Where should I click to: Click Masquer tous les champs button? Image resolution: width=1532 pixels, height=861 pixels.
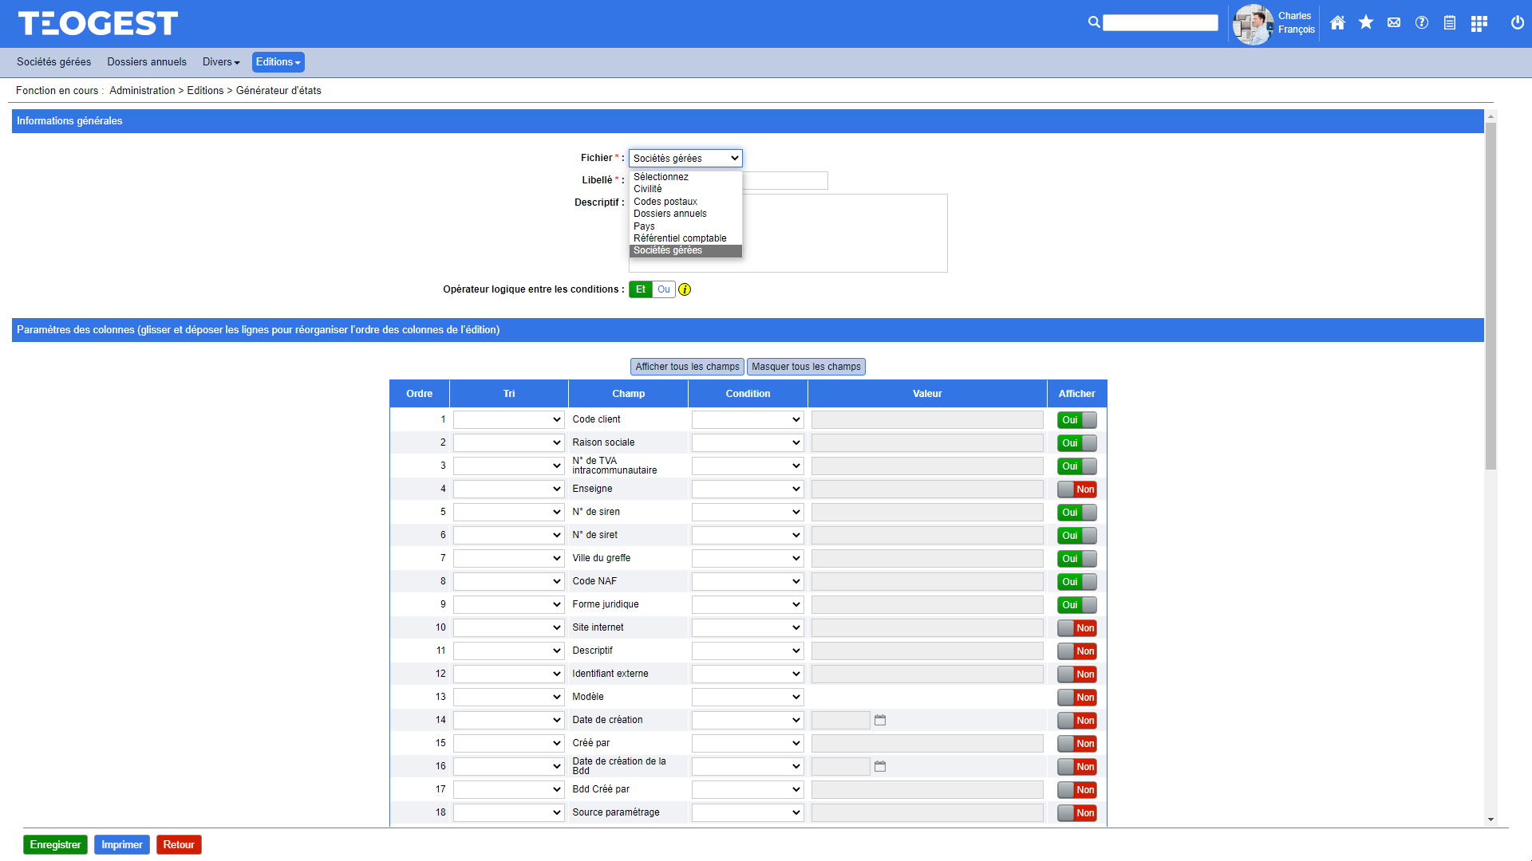click(x=806, y=367)
